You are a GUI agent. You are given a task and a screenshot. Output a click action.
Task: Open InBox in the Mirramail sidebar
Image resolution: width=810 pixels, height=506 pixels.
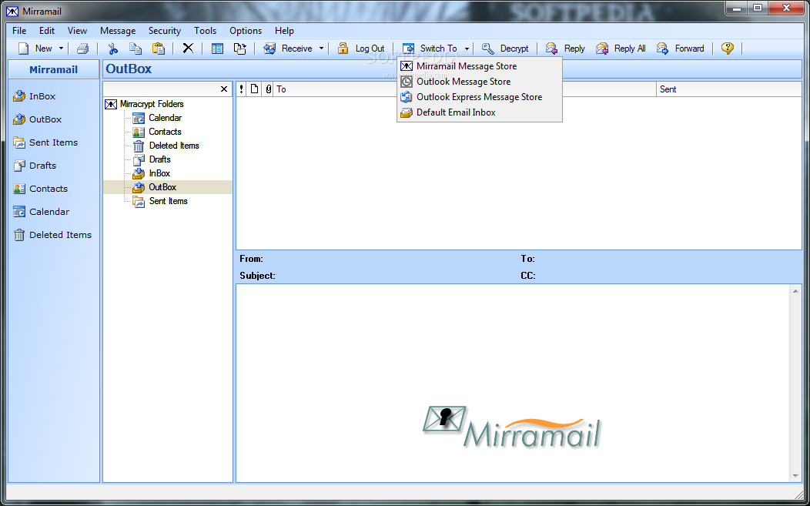(x=34, y=96)
